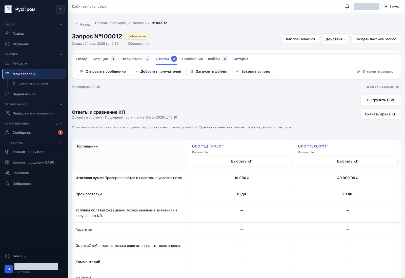The height and width of the screenshot is (278, 405).
Task: Switch to the Обзор tab
Action: (x=82, y=59)
